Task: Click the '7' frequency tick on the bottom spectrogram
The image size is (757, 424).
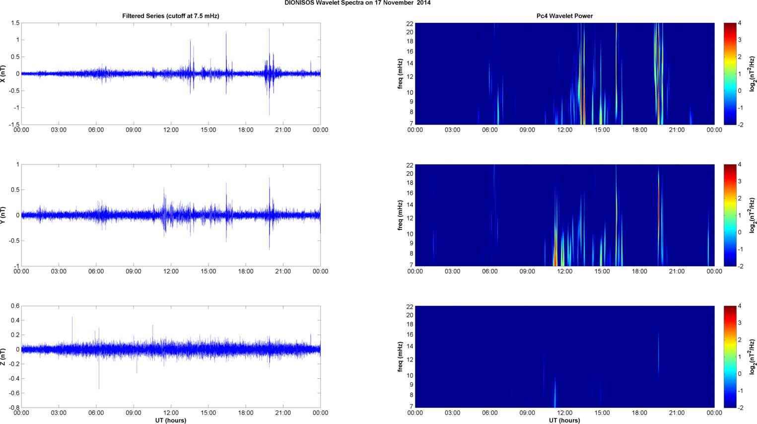Action: point(412,406)
